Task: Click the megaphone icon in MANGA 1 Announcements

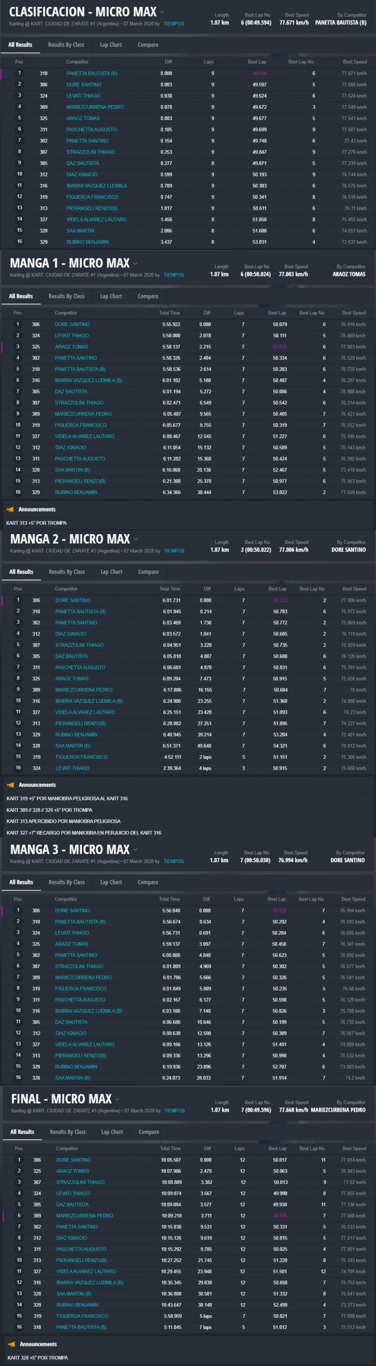Action: click(x=10, y=509)
